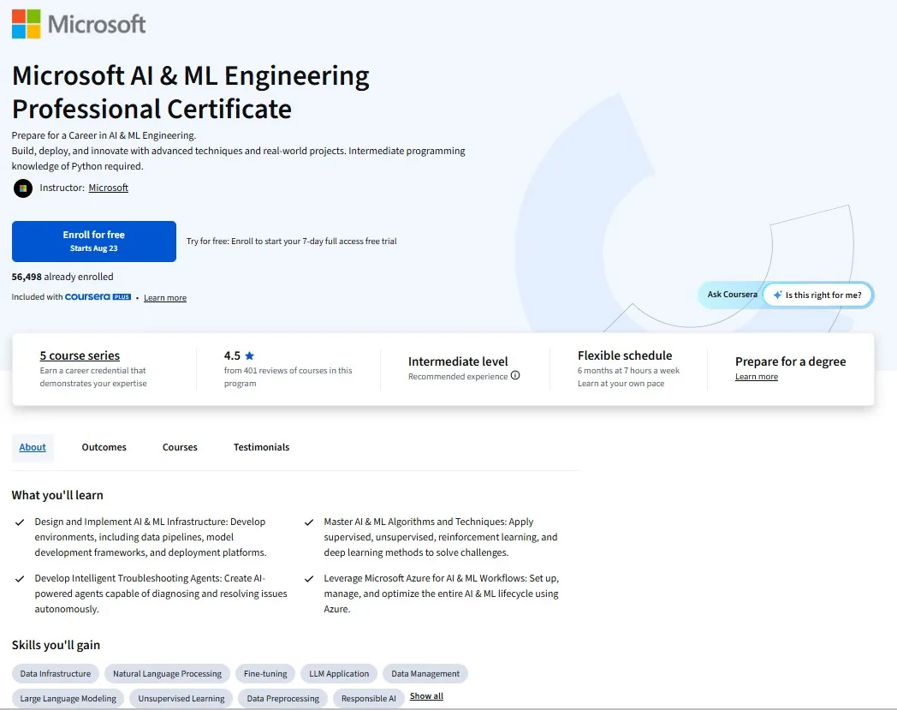897x710 pixels.
Task: Select the Fine-tuning skill tag
Action: click(265, 674)
